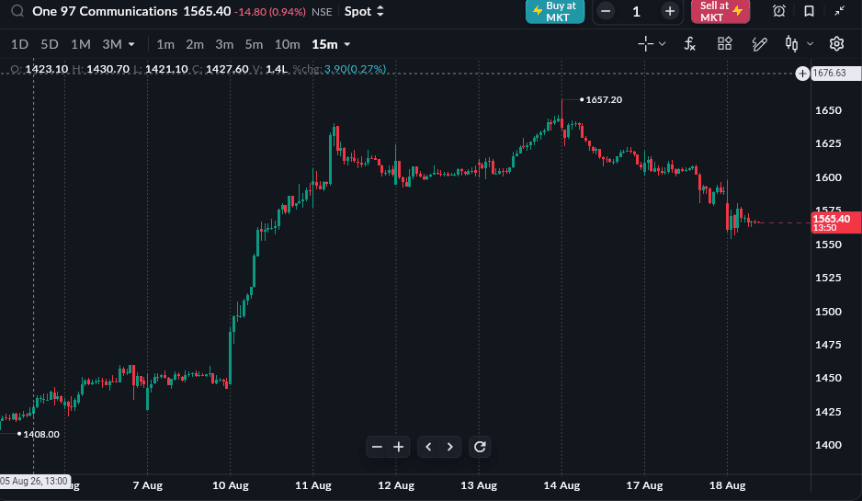The width and height of the screenshot is (862, 501).
Task: Click the 1450 price level on axis
Action: [x=829, y=379]
